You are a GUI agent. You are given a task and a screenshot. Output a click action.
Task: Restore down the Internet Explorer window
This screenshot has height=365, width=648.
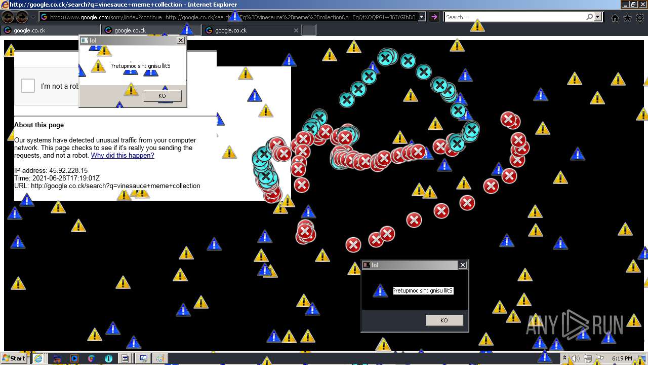[x=633, y=5]
